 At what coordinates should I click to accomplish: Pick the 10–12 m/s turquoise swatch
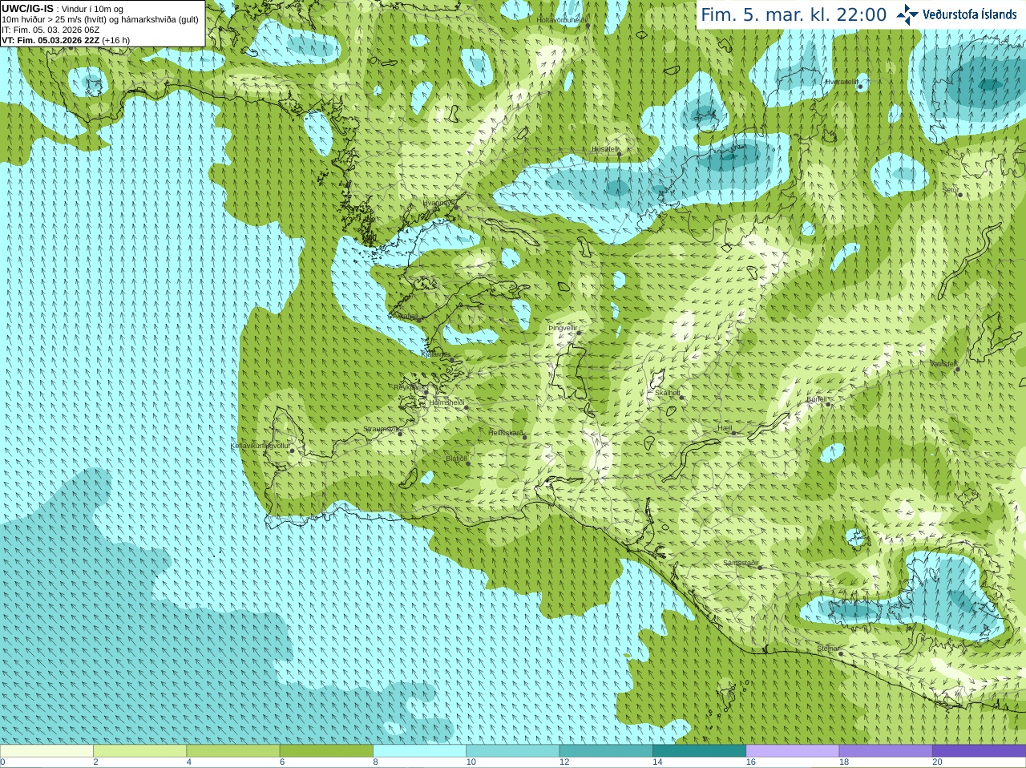[x=513, y=751]
